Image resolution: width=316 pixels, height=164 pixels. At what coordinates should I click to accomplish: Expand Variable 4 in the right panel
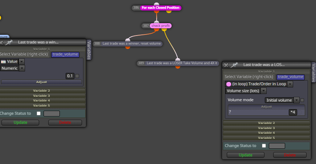pyautogui.click(x=266, y=133)
